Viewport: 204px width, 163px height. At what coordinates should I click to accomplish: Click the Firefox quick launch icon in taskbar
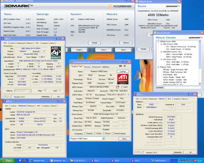[x=24, y=160]
